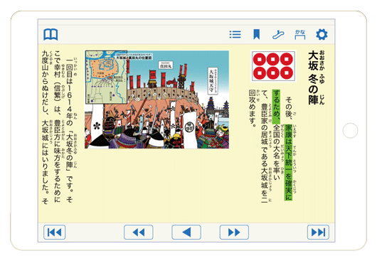Tap the green highlighted text 家康は天下統一を確実に
Image resolution: width=377 pixels, height=261 pixels.
(289, 162)
